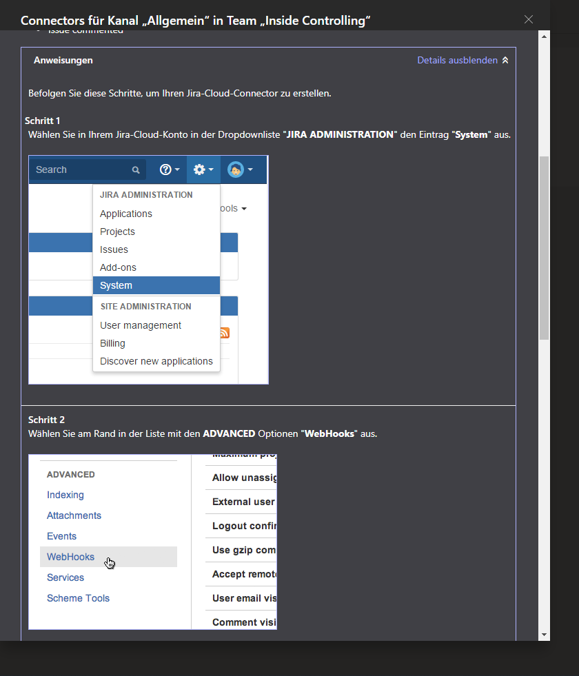Click the magnifier search icon

tap(136, 170)
